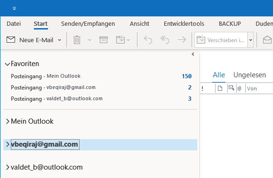Image resolution: width=273 pixels, height=178 pixels.
Task: Expand the vbeqiraj@gmail.com account chevron
Action: (x=8, y=144)
